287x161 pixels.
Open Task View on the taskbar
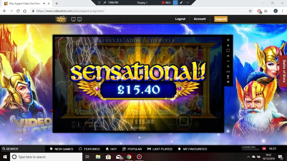(x=88, y=157)
